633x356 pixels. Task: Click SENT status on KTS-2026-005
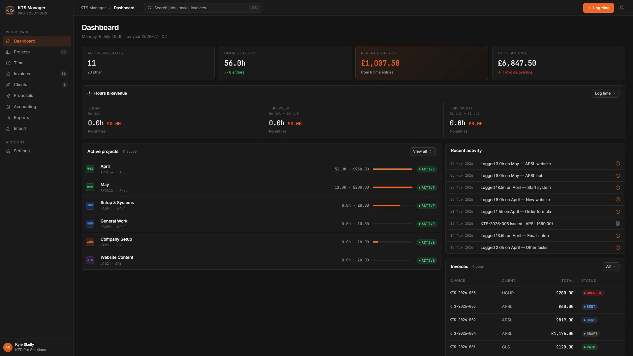click(x=589, y=307)
